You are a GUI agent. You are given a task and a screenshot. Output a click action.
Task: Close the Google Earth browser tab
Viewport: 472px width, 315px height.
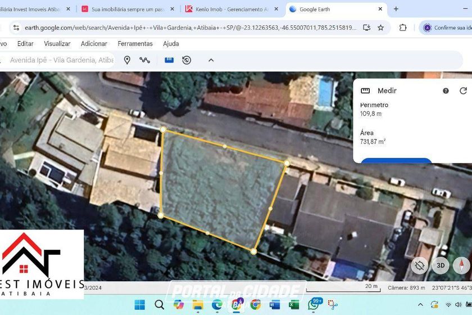pyautogui.click(x=380, y=9)
